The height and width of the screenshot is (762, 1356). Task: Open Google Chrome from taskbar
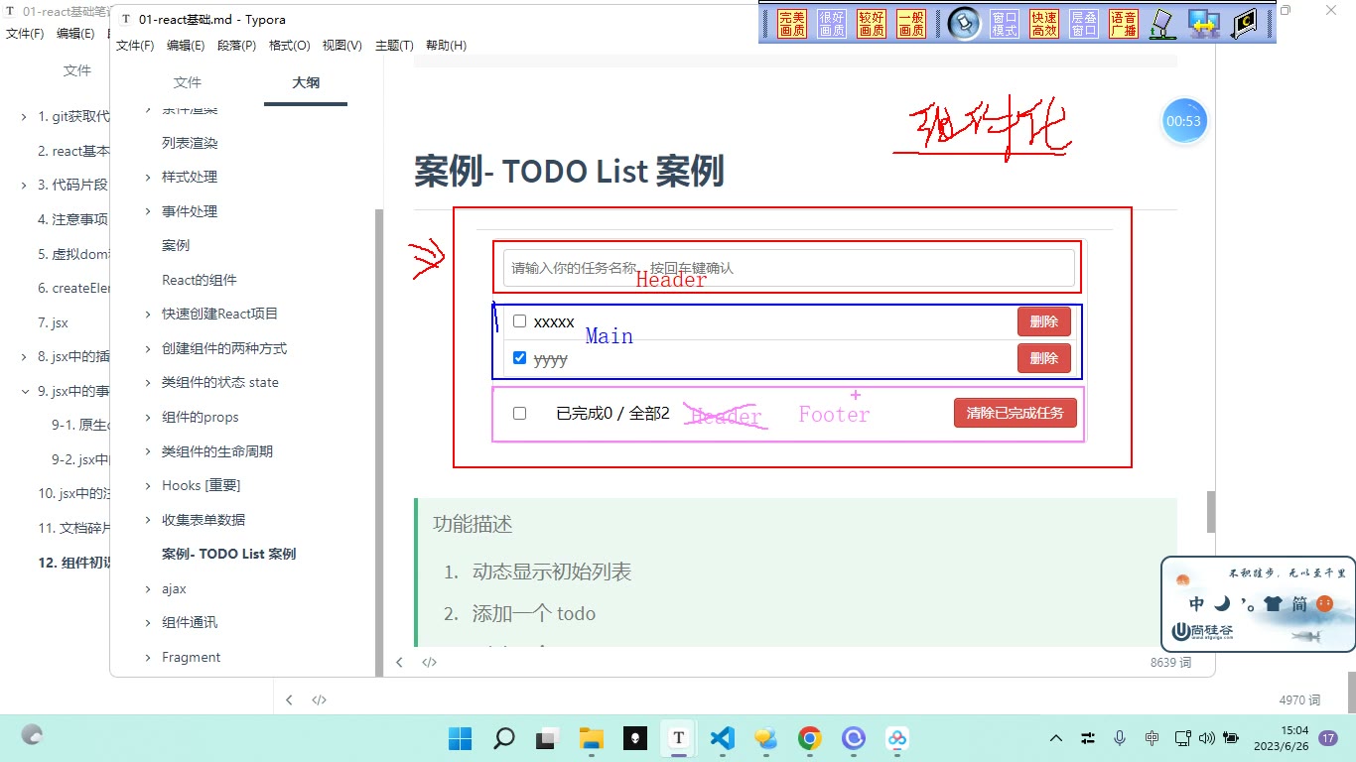click(809, 738)
